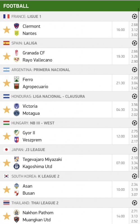
Task: Click soccer ball icon for Argentina Primera Nacional
Action: 134,70
